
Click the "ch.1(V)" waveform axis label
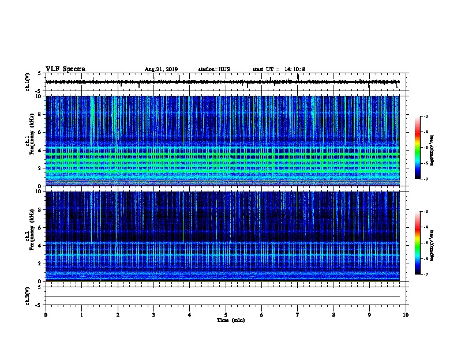[x=27, y=82]
